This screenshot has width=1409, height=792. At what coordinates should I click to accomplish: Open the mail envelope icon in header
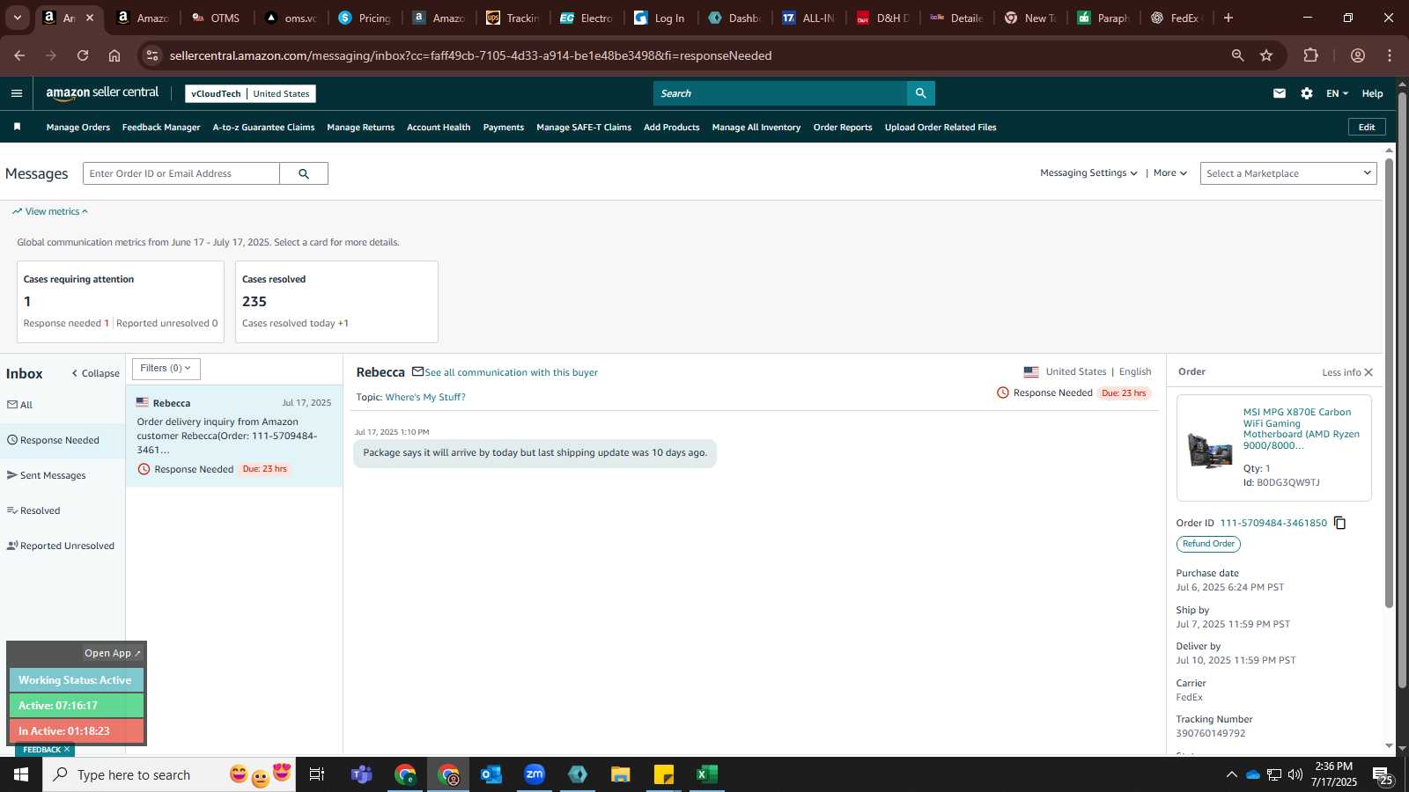coord(1280,93)
